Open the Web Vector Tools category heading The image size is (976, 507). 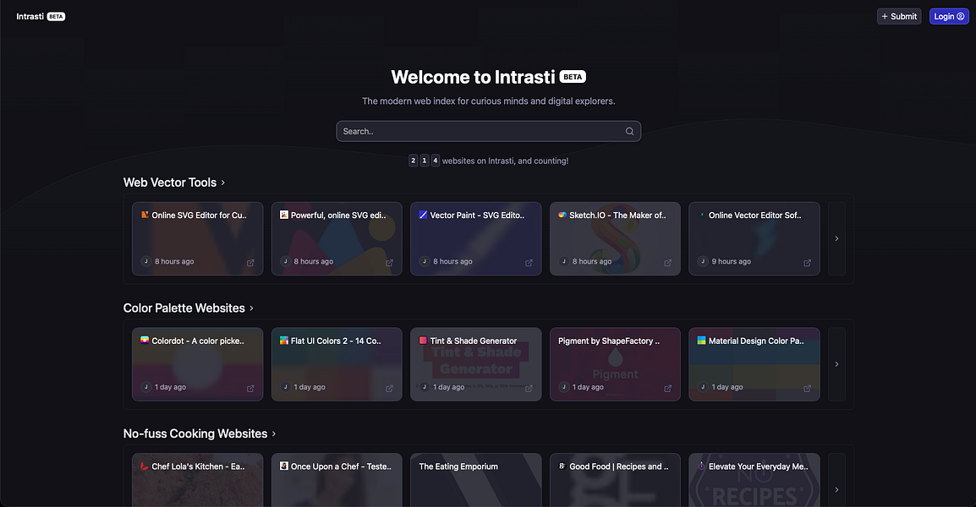[x=170, y=183]
